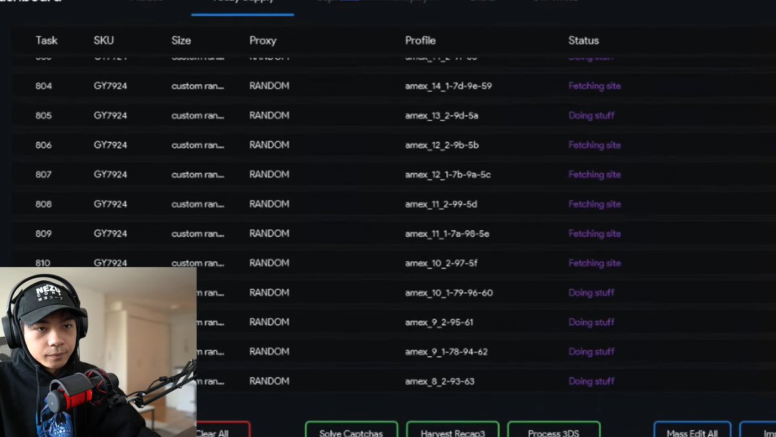This screenshot has width=776, height=437.
Task: Select task number 808
Action: tap(43, 204)
